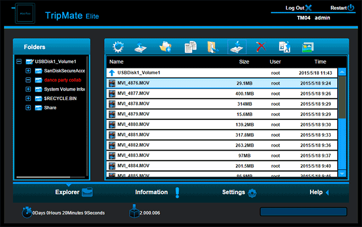The image size is (362, 227).
Task: Collapse the USBDisk1_Volume1 tree node
Action: [19, 62]
